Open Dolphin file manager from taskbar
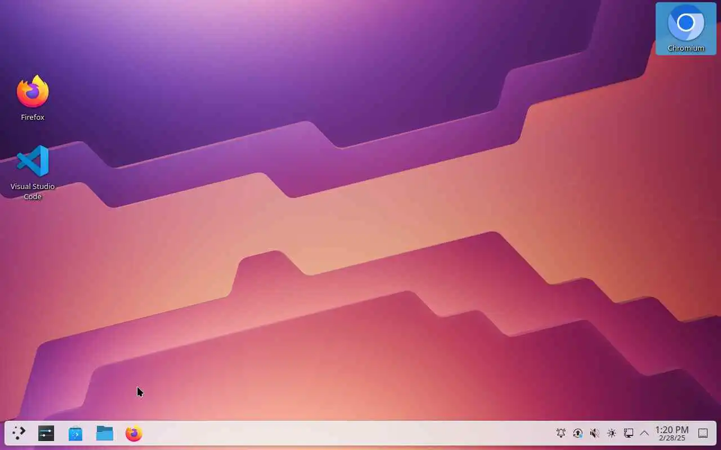Image resolution: width=721 pixels, height=450 pixels. [105, 433]
